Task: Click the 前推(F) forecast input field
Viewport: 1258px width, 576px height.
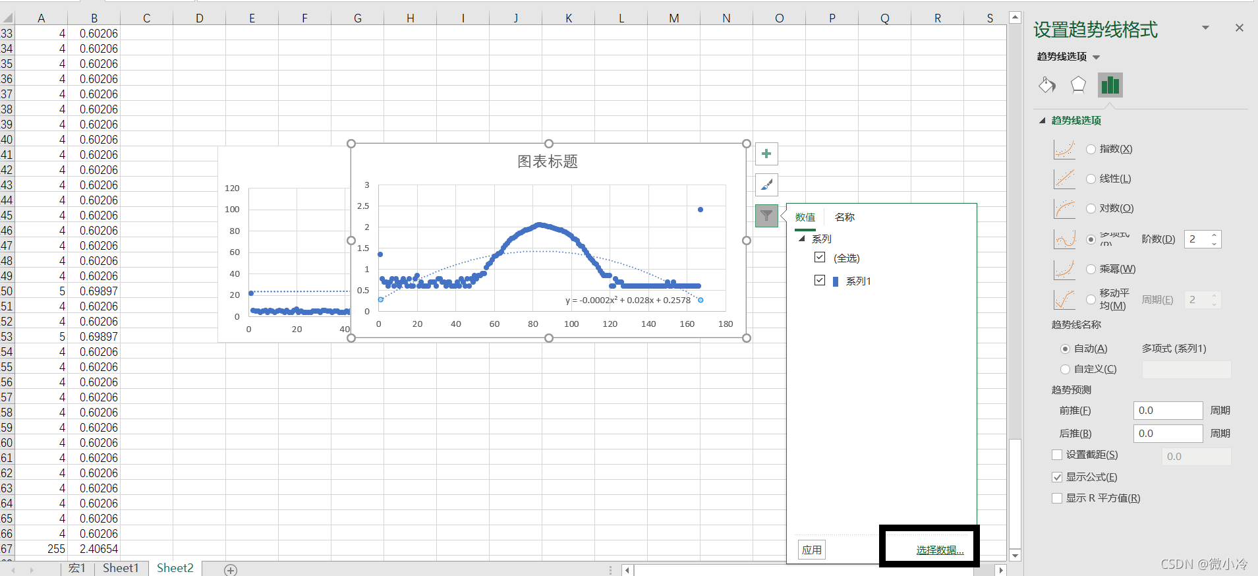Action: 1168,411
